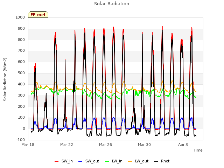Click the orange LW_out legend color marker
Viewport: 224px width, 168px height.
130,162
